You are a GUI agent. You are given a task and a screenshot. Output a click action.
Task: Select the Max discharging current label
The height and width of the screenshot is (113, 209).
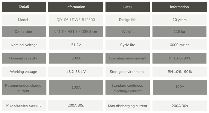tap(128, 106)
